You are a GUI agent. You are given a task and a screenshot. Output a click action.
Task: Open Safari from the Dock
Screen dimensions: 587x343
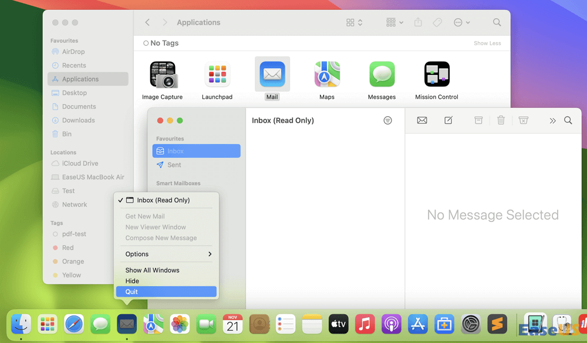[74, 324]
